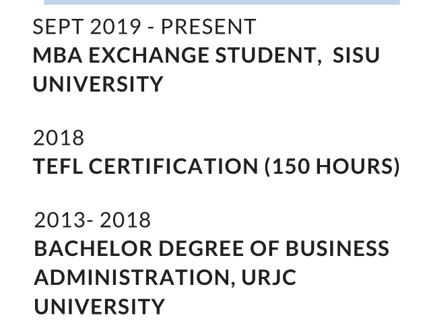Viewport: 429px width, 326px height.
Task: Click the word BUSINESS
Action: click(337, 249)
